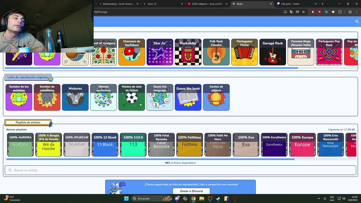Open Windows Start menu
Screen dimensions: 361x203
(126, 198)
